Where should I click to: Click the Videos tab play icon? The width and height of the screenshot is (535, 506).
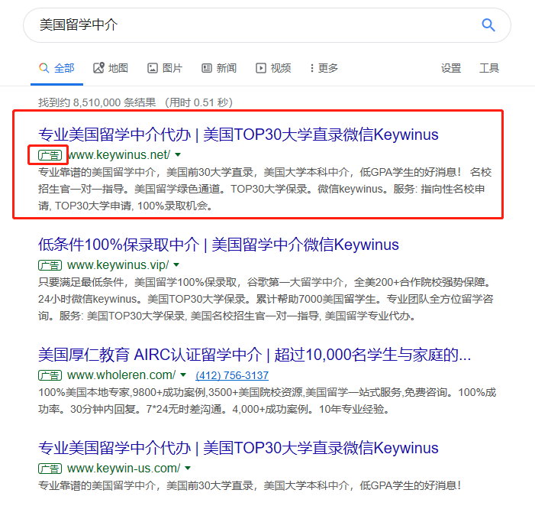pyautogui.click(x=261, y=68)
